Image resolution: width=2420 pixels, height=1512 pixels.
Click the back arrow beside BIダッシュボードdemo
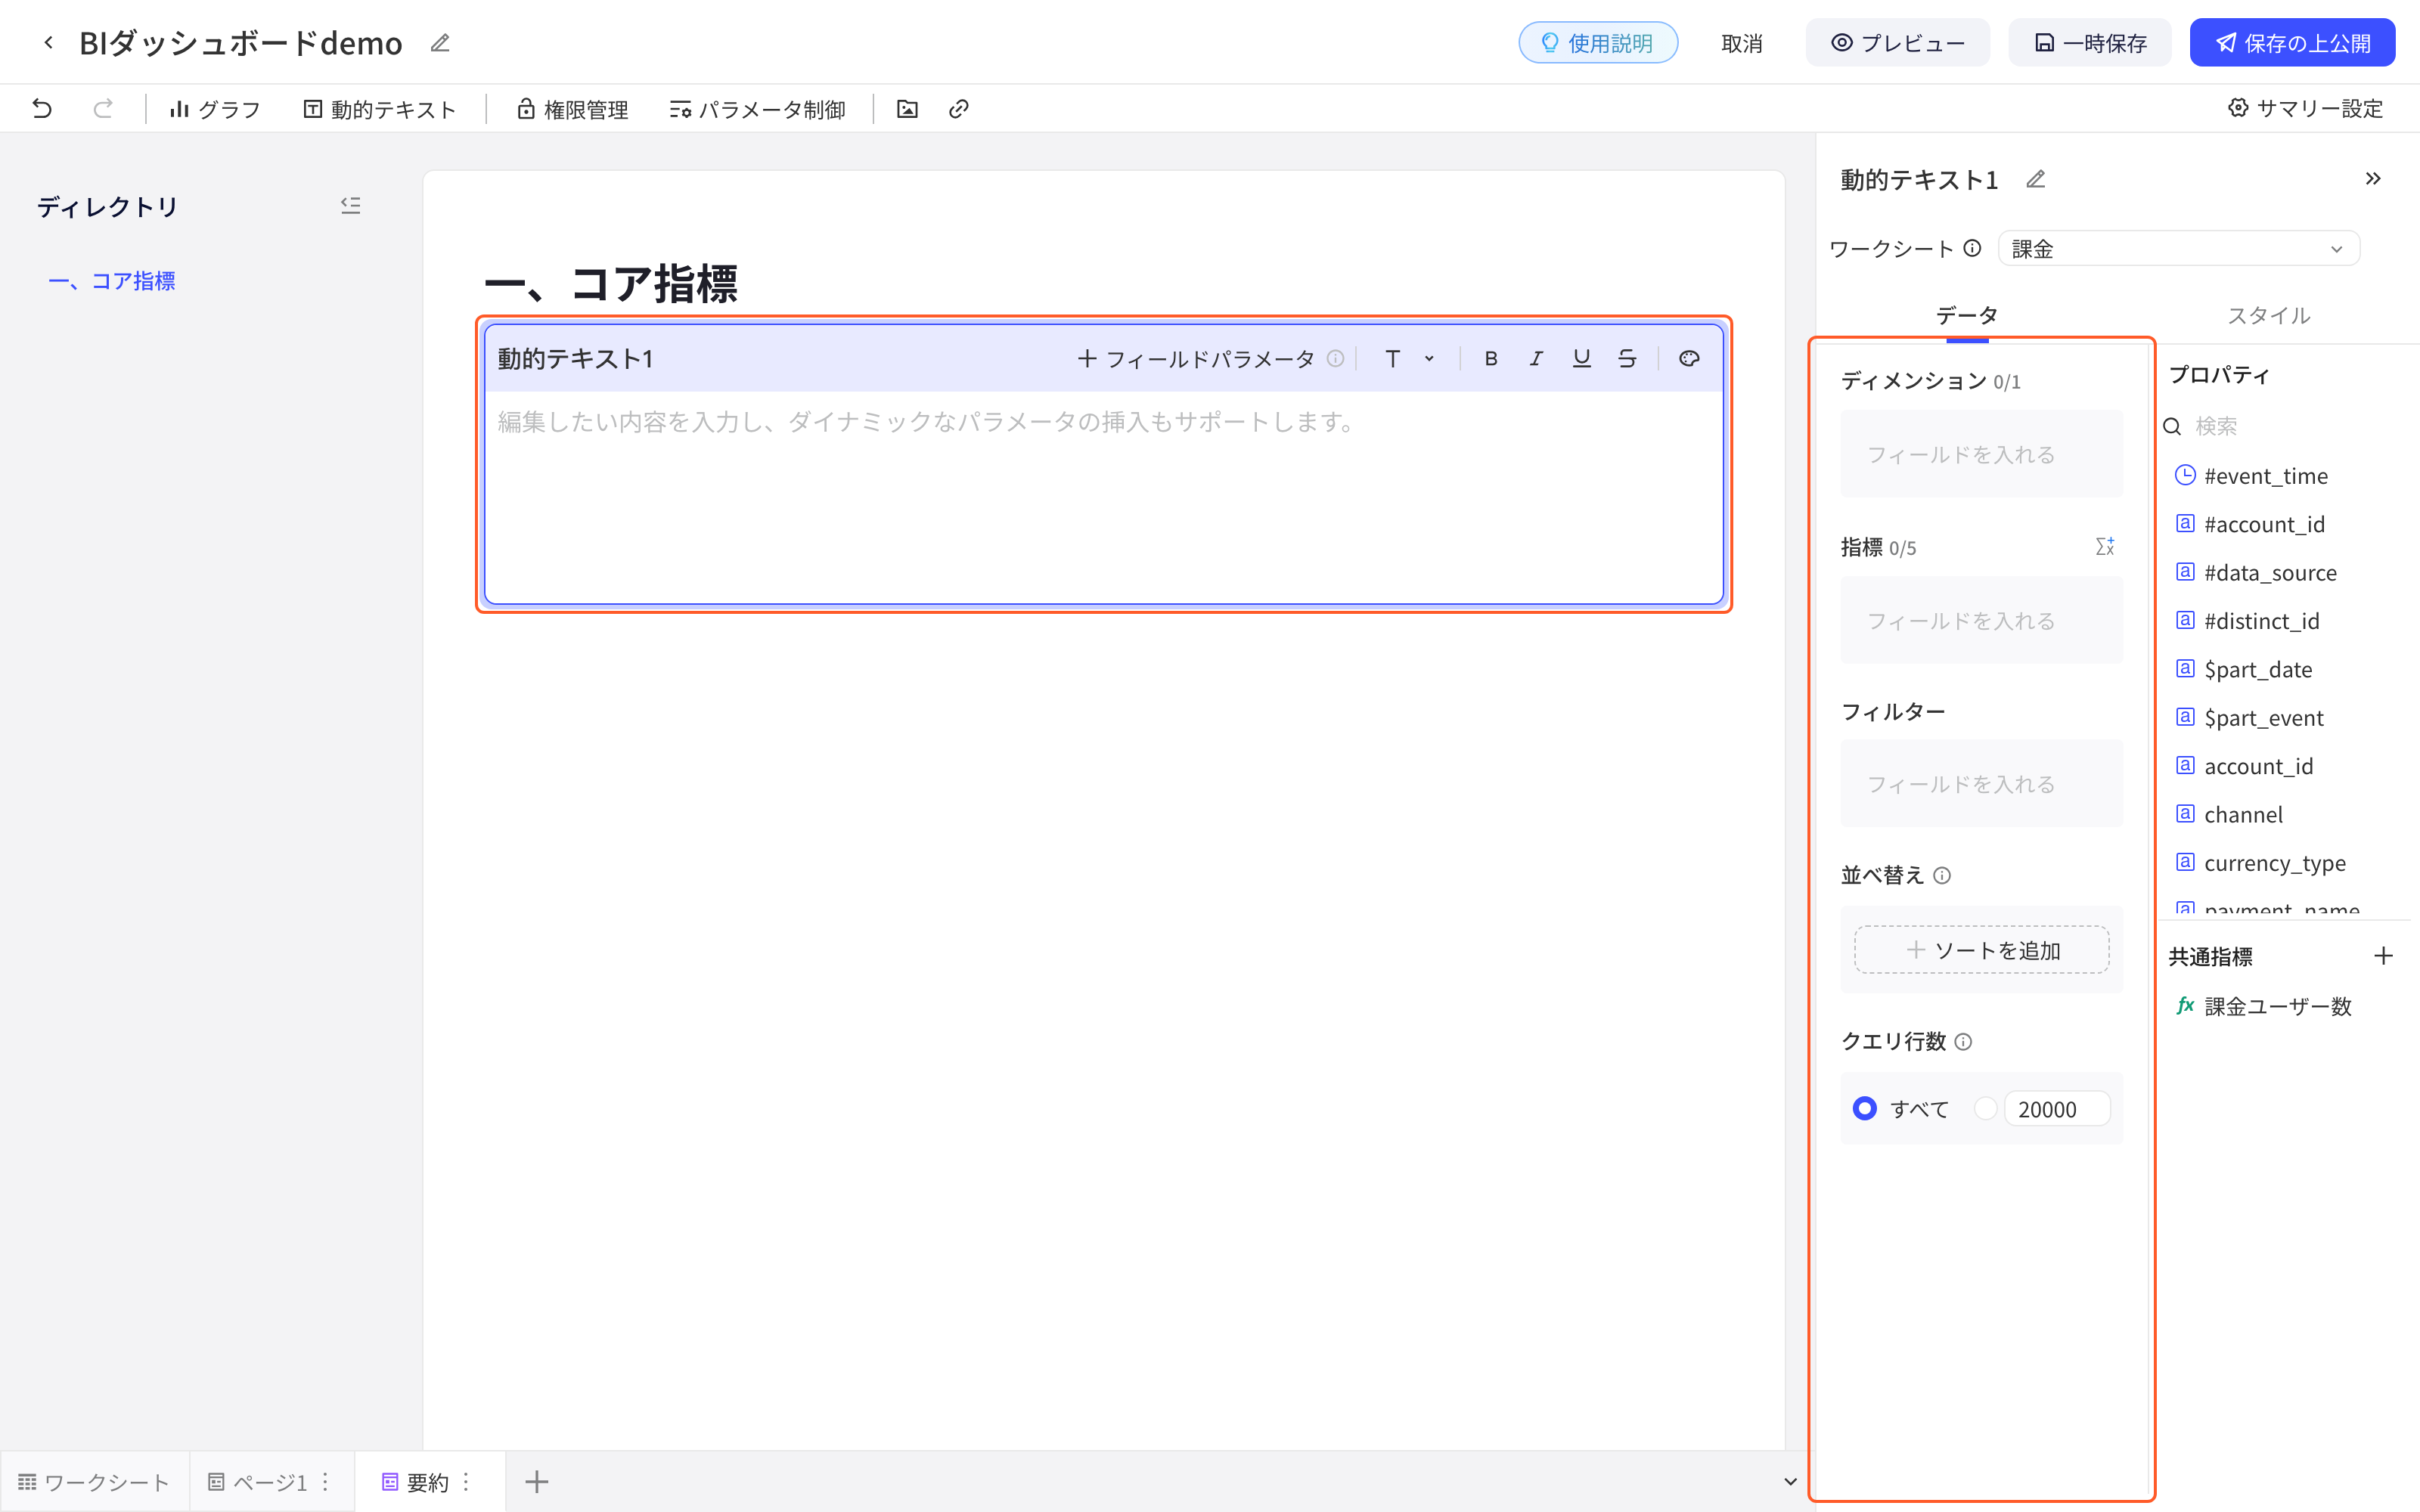tap(48, 43)
